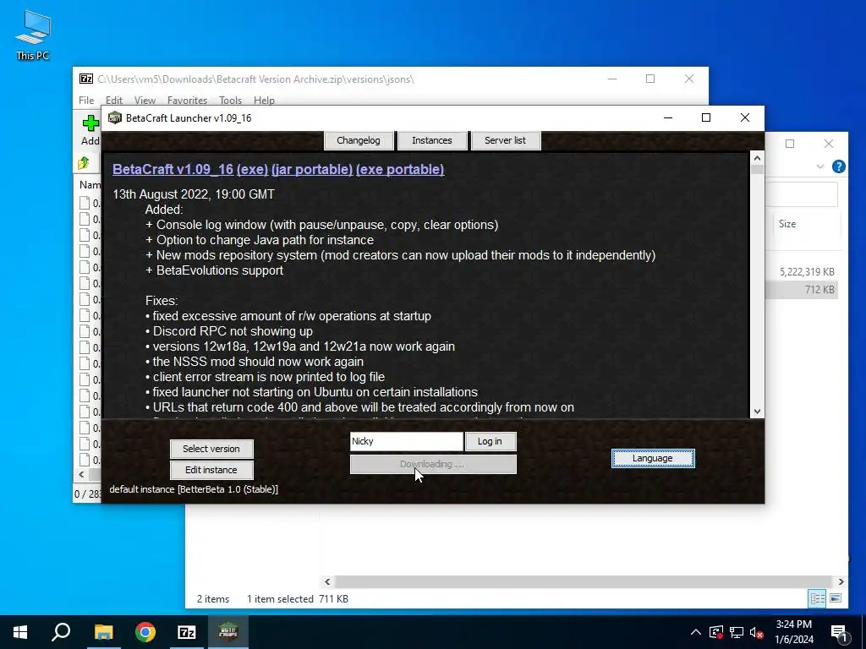Select the BetaCraft taskbar icon
Image resolution: width=866 pixels, height=649 pixels.
pos(228,632)
